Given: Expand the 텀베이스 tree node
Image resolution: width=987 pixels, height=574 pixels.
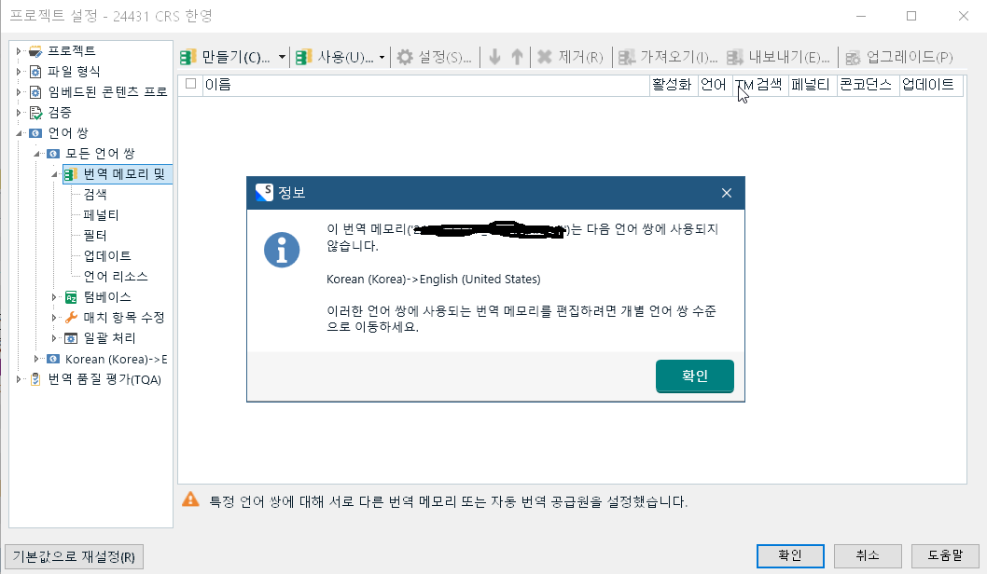Looking at the screenshot, I should pyautogui.click(x=54, y=297).
